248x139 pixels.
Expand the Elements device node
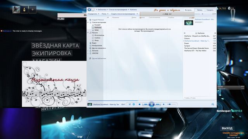coord(88,51)
